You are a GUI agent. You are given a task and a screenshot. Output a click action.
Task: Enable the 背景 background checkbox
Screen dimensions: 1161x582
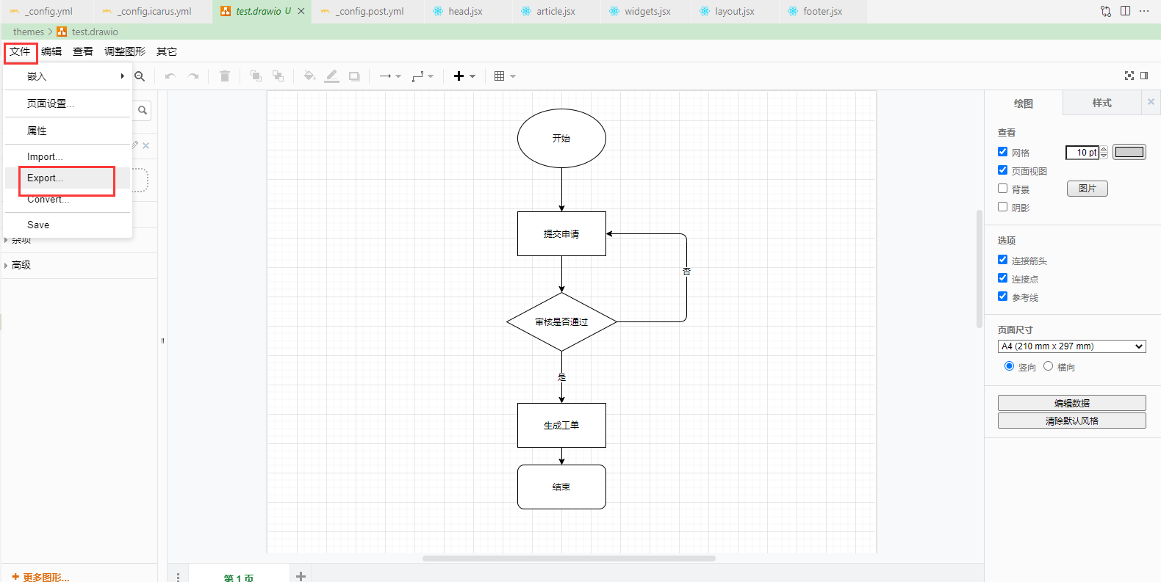coord(1002,189)
